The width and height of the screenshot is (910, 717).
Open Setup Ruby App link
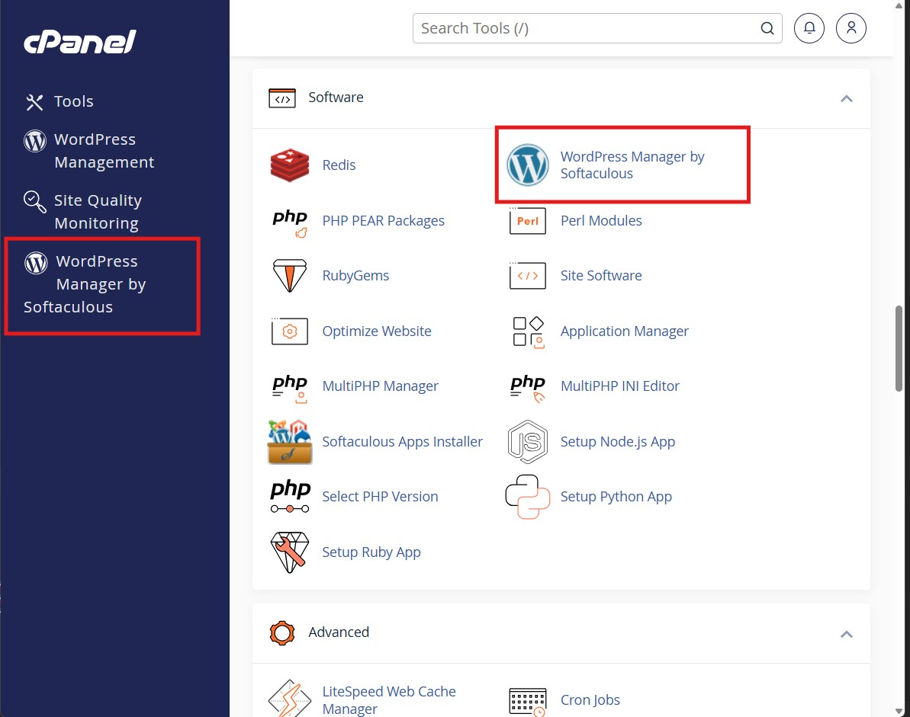[371, 552]
